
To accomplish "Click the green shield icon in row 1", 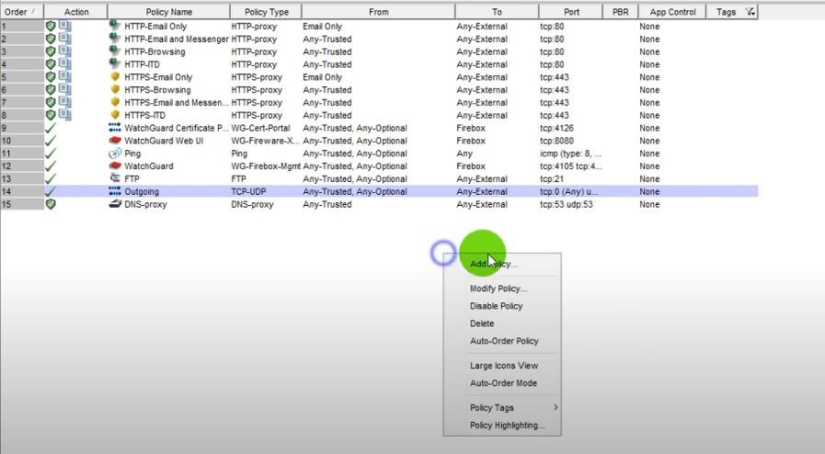I will (x=51, y=26).
